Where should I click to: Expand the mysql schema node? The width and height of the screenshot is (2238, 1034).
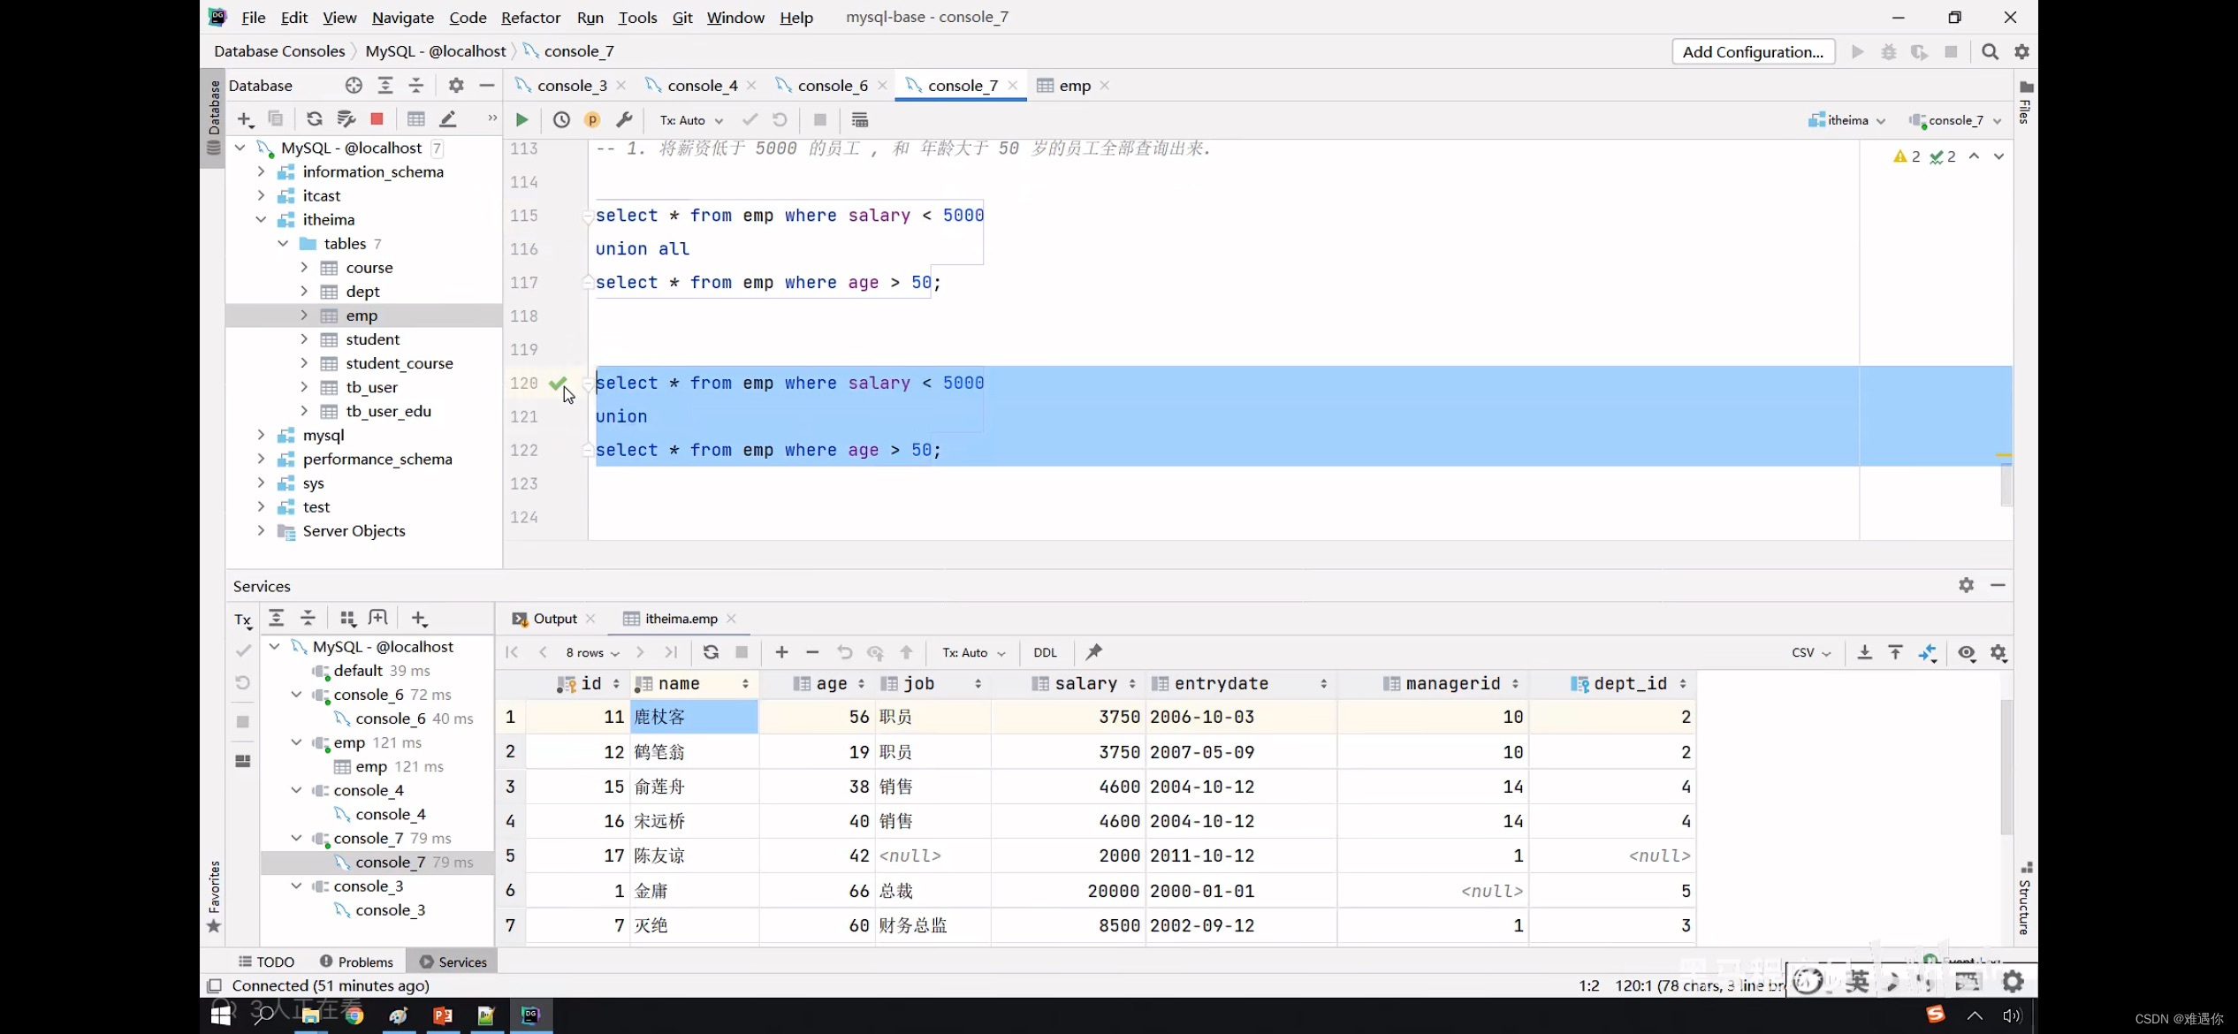coord(261,435)
